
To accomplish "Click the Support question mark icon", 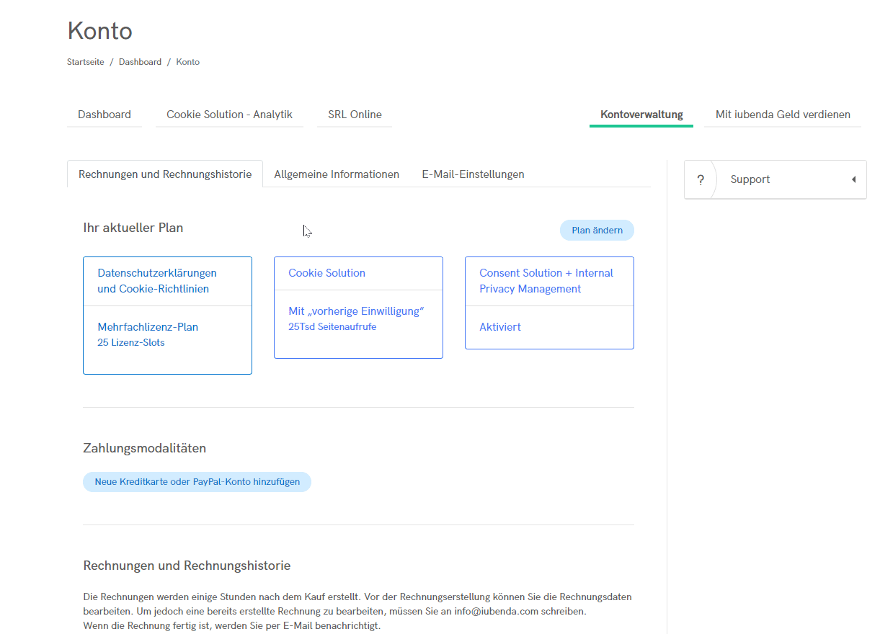I will [x=701, y=179].
